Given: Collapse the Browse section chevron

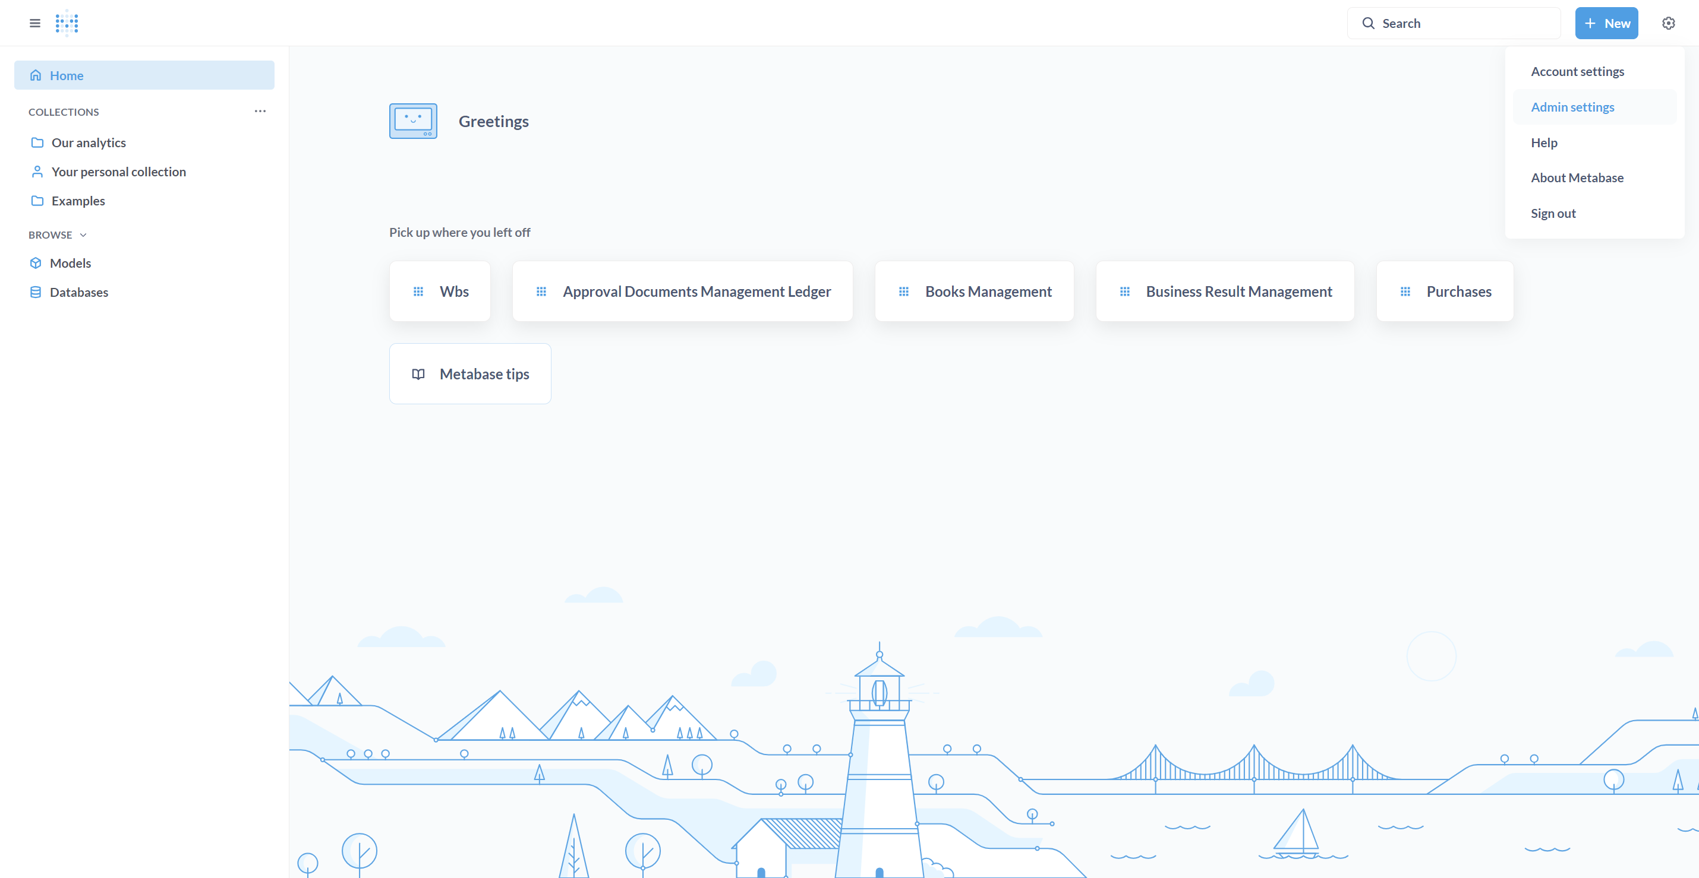Looking at the screenshot, I should [x=83, y=234].
